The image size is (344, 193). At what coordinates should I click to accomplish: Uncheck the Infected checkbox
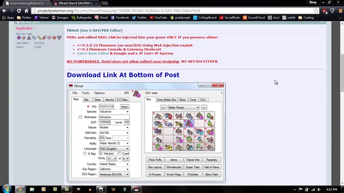click(101, 154)
